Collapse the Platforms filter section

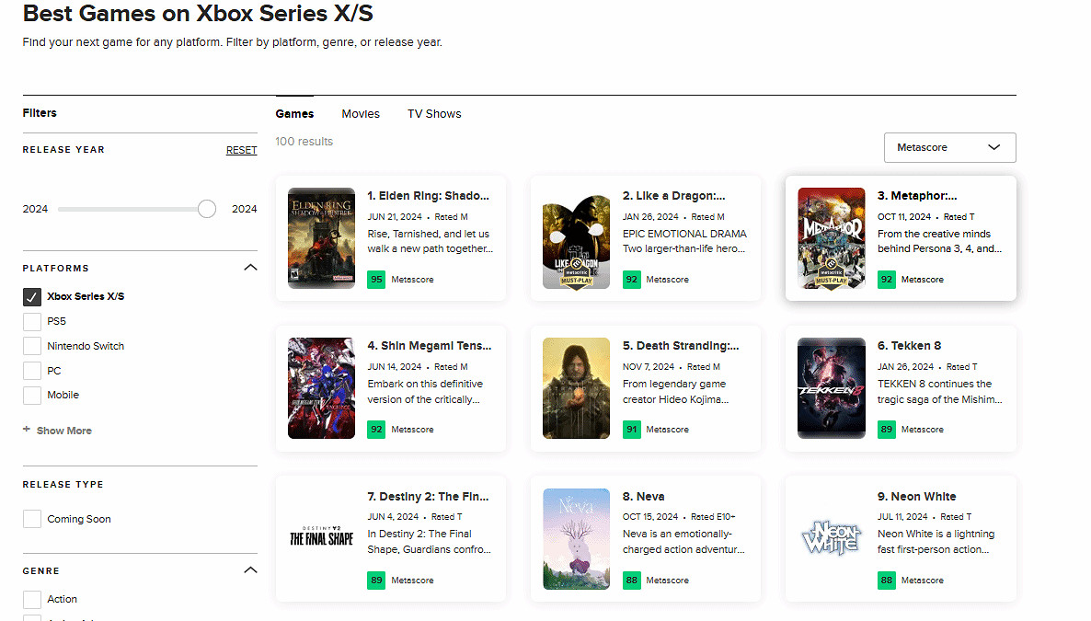pyautogui.click(x=250, y=267)
